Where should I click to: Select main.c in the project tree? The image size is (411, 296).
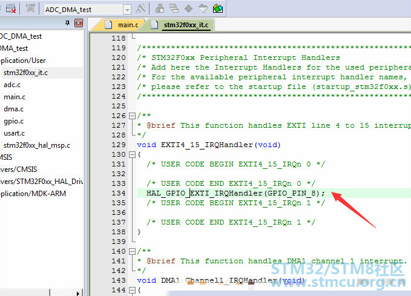pos(15,97)
